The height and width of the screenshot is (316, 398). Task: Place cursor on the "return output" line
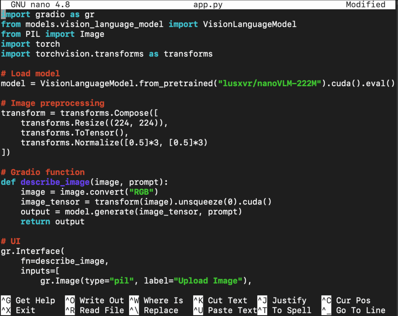pyautogui.click(x=52, y=222)
